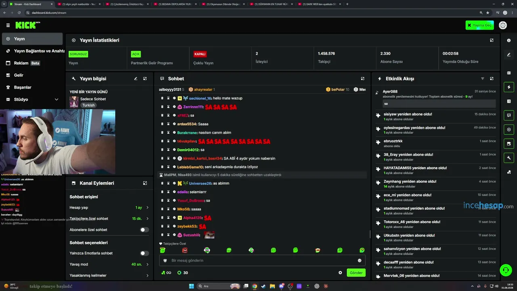Open the taskbar weather widget
Image resolution: width=517 pixels, height=291 pixels.
[11, 286]
